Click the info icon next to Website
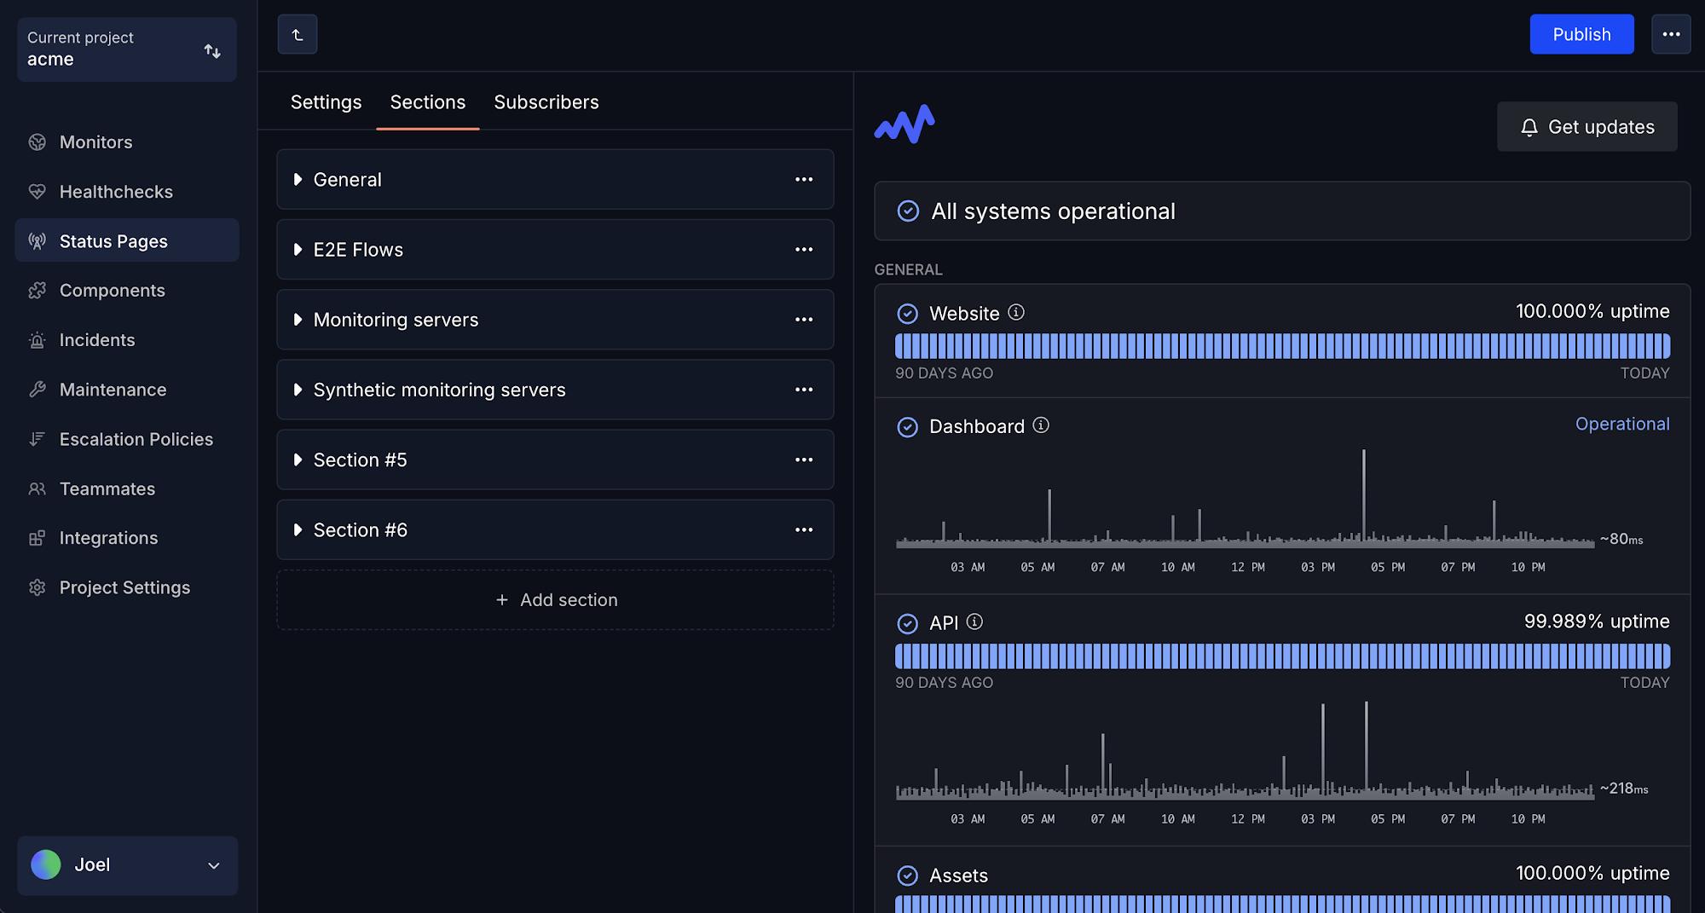This screenshot has height=913, width=1705. tap(1016, 312)
